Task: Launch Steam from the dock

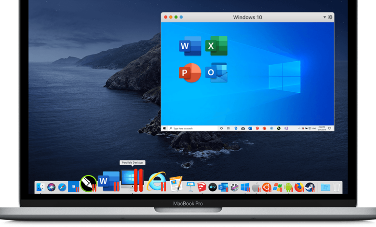Action: pyautogui.click(x=310, y=187)
